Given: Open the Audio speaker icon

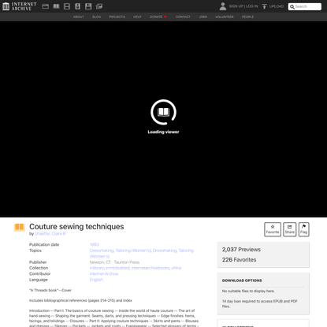Looking at the screenshot, I should pyautogui.click(x=78, y=6).
